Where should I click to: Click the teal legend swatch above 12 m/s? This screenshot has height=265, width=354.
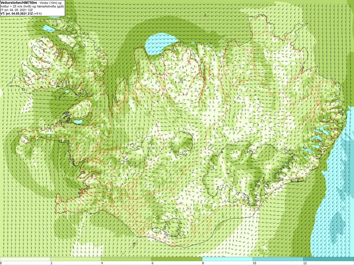329,259
